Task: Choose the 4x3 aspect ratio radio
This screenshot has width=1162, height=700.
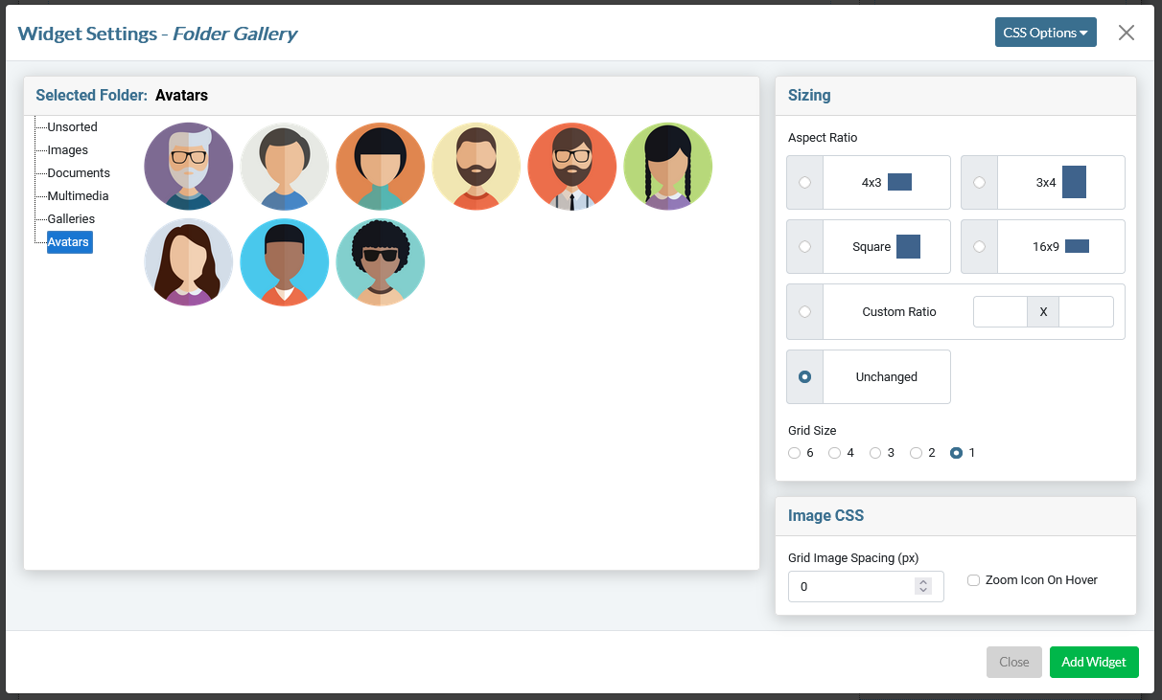Action: click(804, 182)
